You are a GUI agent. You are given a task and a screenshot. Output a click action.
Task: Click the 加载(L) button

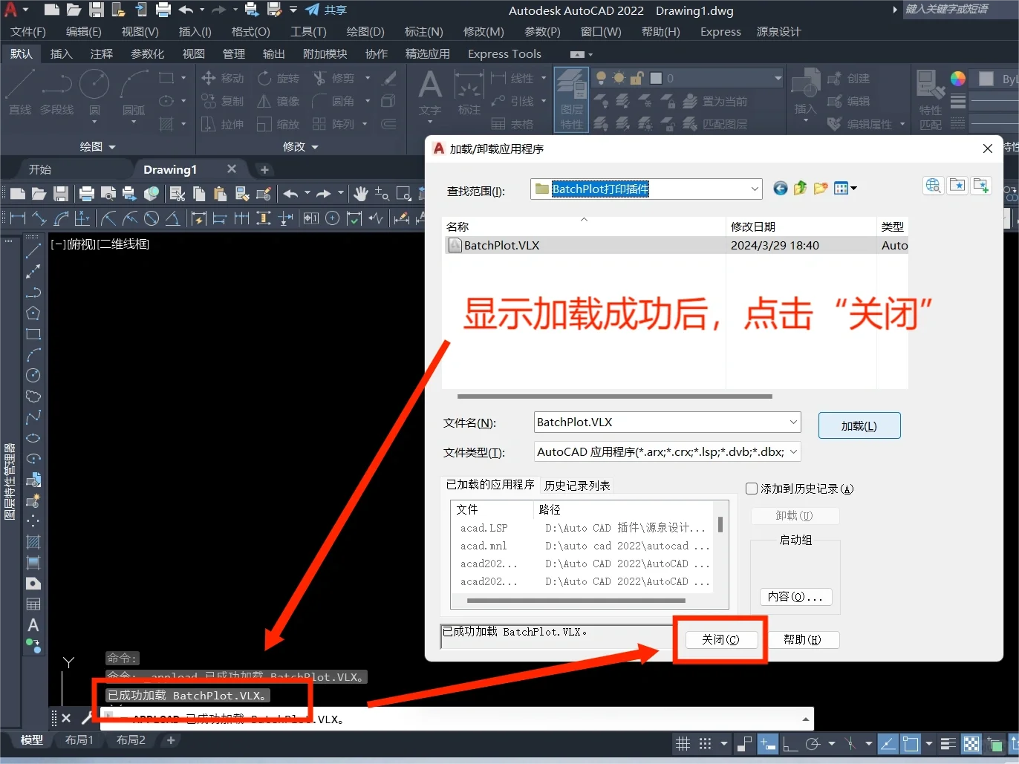pyautogui.click(x=859, y=425)
